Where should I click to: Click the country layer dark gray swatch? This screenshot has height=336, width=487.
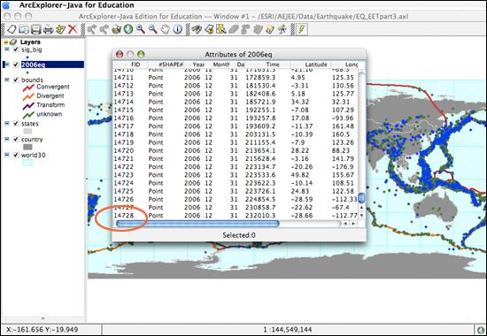pyautogui.click(x=27, y=147)
